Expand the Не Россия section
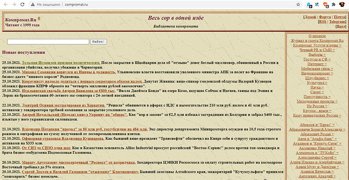 [317, 106]
